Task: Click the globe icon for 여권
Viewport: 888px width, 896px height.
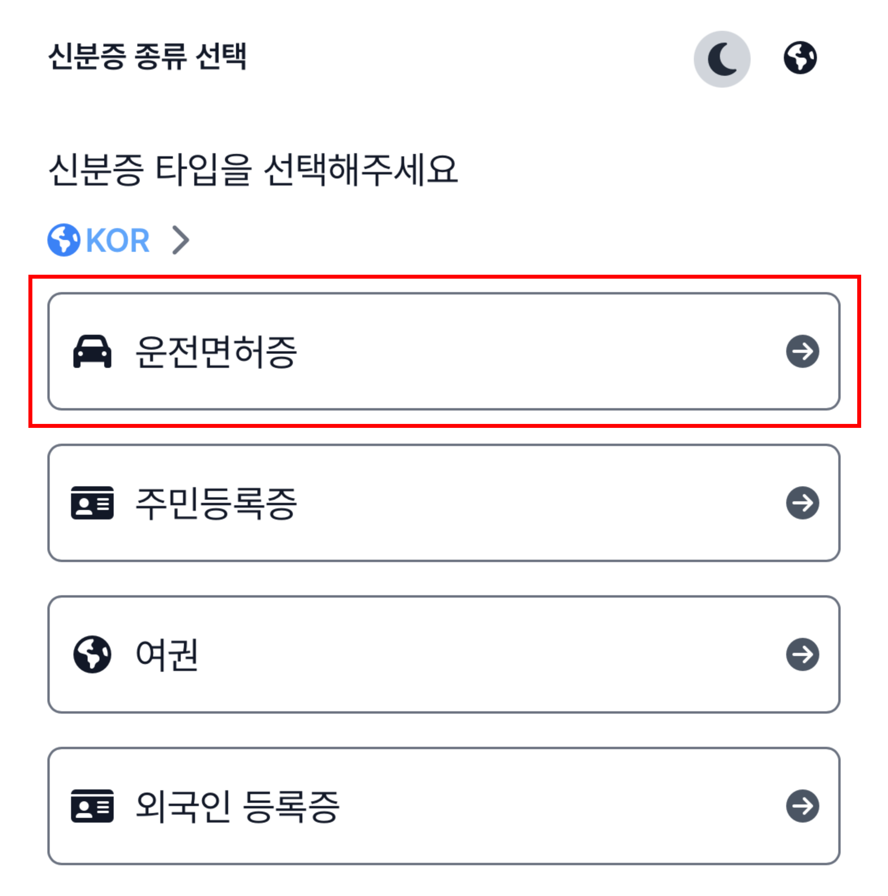Action: pyautogui.click(x=92, y=654)
